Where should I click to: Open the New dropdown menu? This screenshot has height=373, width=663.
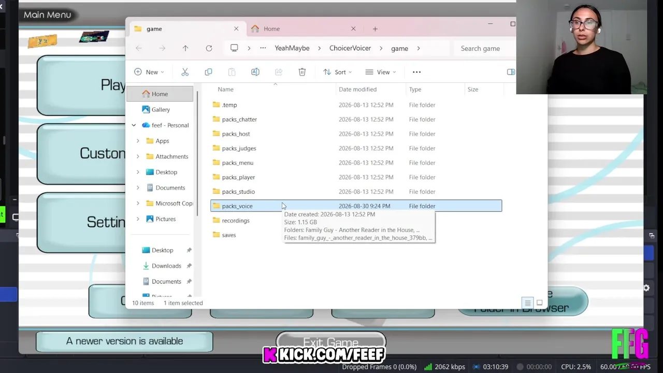click(149, 72)
